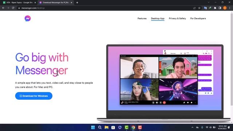Viewport: 233px width, 131px height.
Task: Open the volume speaker tray icon
Action: (210, 127)
